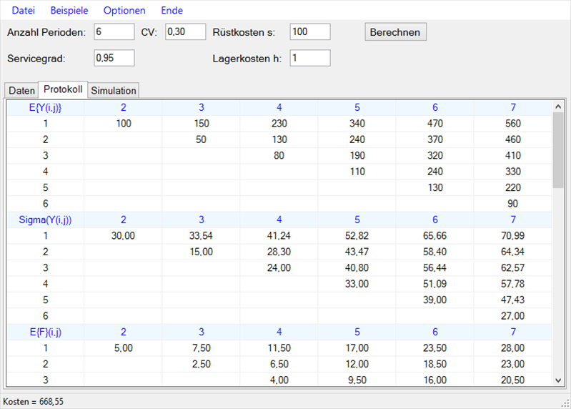Select the E{Y(i,j)} header cell
Image resolution: width=571 pixels, height=409 pixels.
44,107
